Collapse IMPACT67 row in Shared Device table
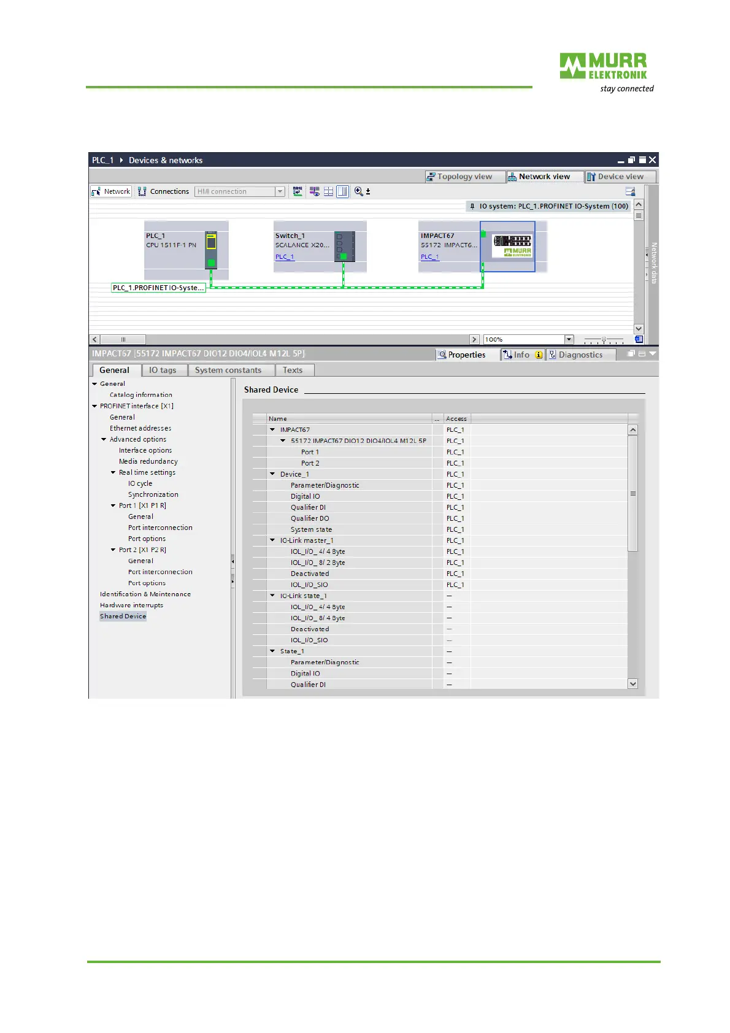 click(272, 429)
